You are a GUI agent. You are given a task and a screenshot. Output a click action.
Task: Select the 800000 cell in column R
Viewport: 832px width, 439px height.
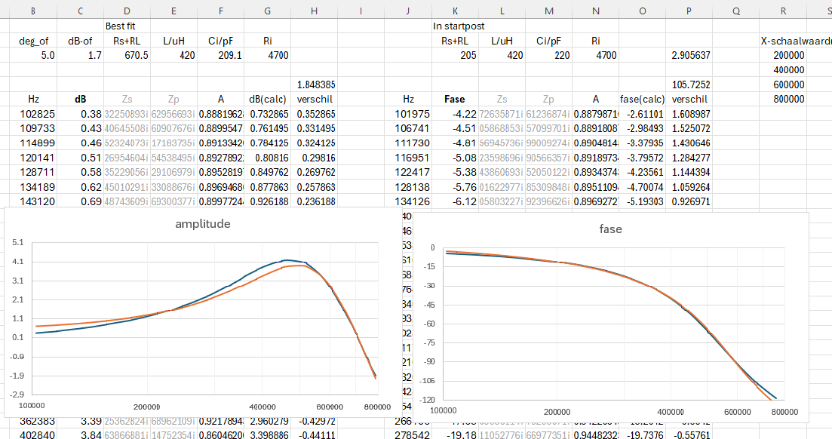coord(783,100)
